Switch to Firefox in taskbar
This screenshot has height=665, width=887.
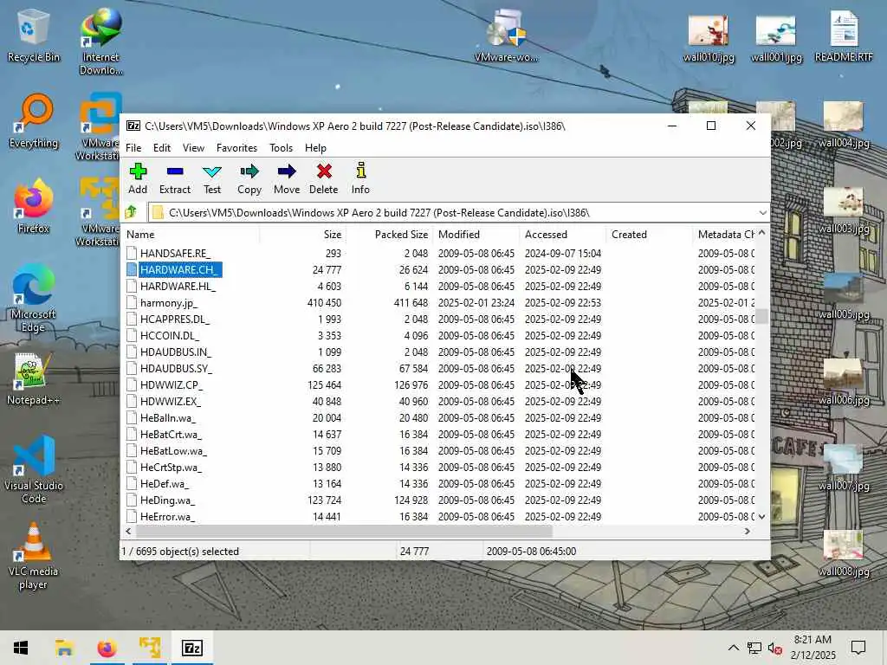point(107,648)
